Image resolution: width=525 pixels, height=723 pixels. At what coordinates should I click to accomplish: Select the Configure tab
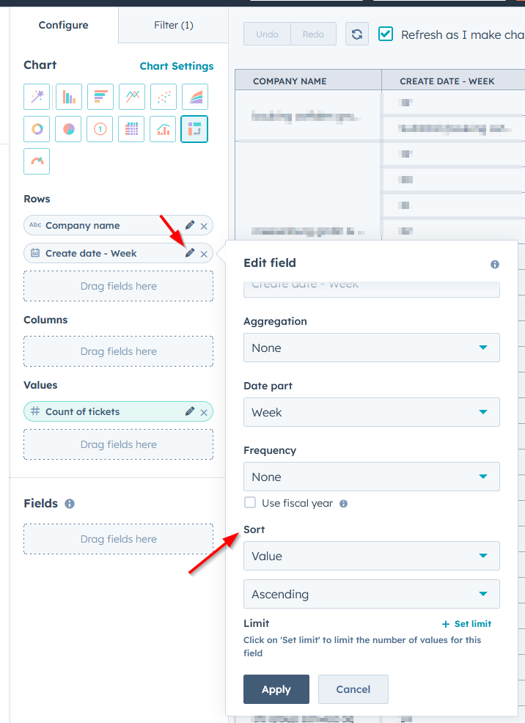(63, 24)
